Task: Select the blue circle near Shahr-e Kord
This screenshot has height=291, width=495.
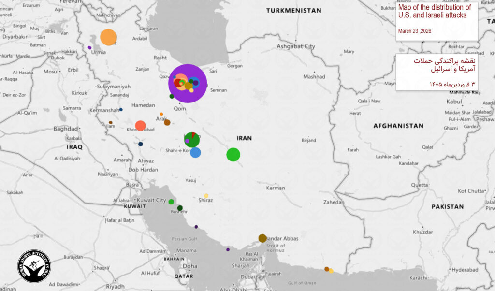Action: click(195, 153)
